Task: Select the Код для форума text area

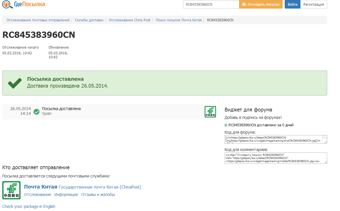Action: pos(276,139)
